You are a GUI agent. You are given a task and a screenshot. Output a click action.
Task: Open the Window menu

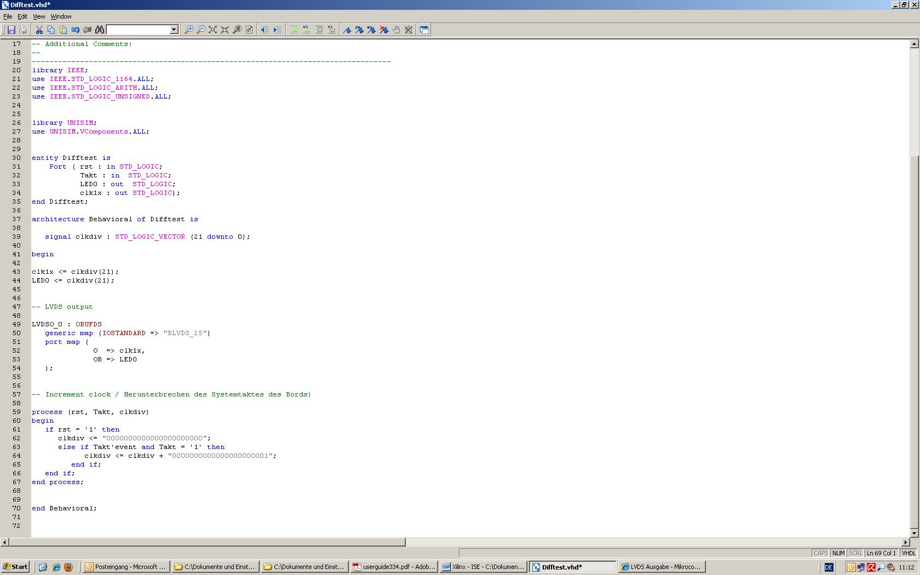coord(61,16)
